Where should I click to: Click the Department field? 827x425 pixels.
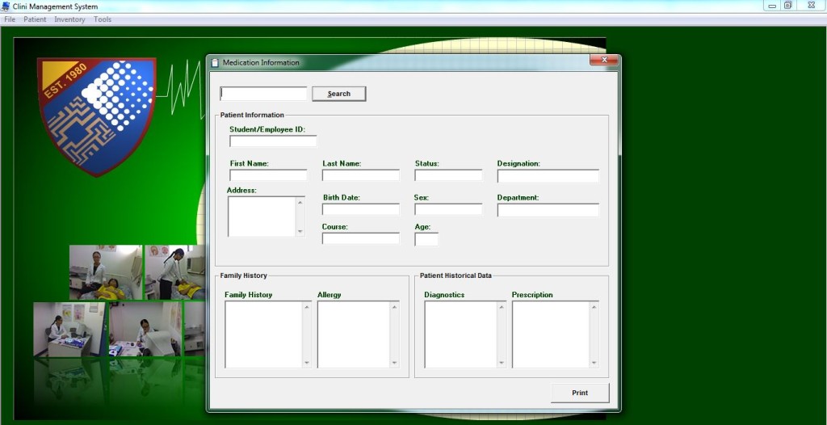(x=548, y=209)
